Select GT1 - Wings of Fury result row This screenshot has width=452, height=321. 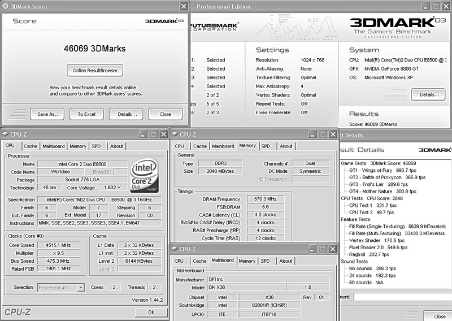[x=383, y=171]
